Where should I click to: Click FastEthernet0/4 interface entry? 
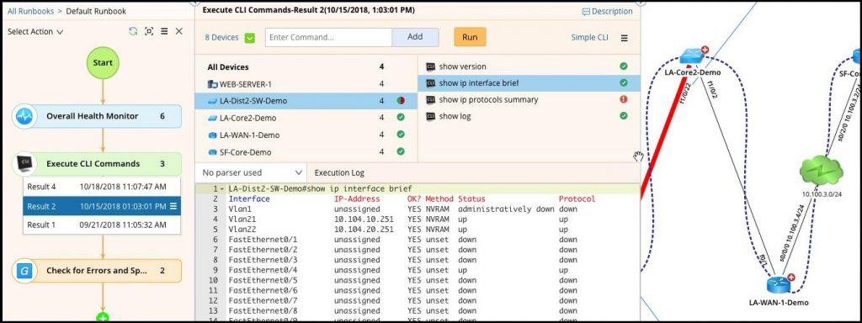[x=263, y=269]
